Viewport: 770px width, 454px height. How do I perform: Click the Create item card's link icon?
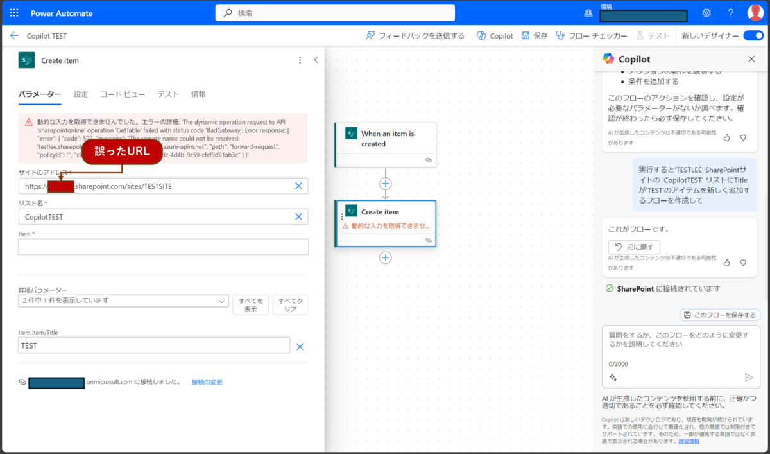click(429, 240)
